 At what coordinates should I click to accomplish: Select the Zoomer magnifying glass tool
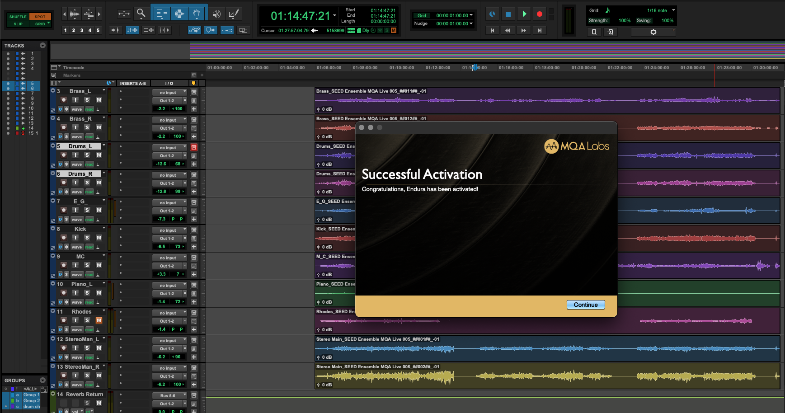[141, 14]
